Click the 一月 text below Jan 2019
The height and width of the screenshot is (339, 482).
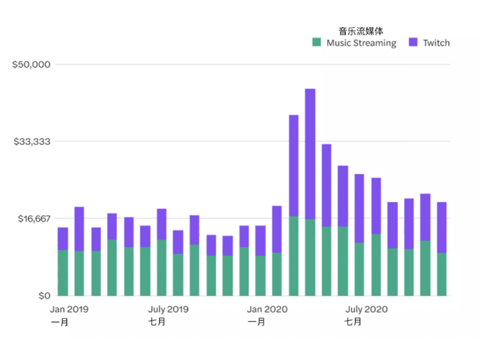tap(59, 322)
